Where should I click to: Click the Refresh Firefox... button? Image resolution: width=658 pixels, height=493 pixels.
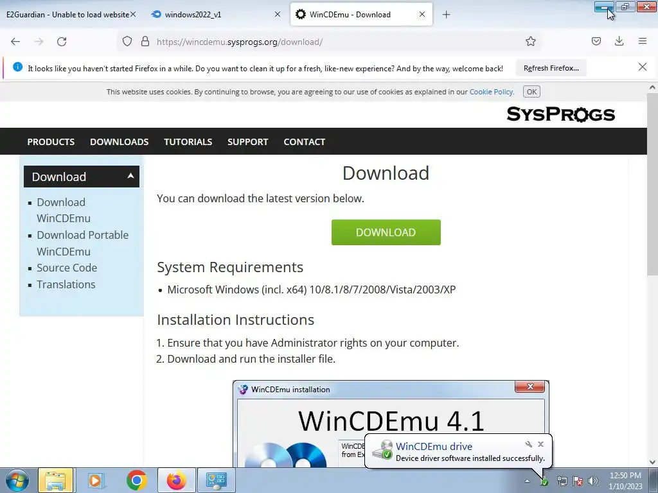[x=551, y=68]
